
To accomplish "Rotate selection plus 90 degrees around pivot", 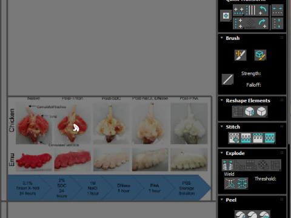I will tap(263, 24).
